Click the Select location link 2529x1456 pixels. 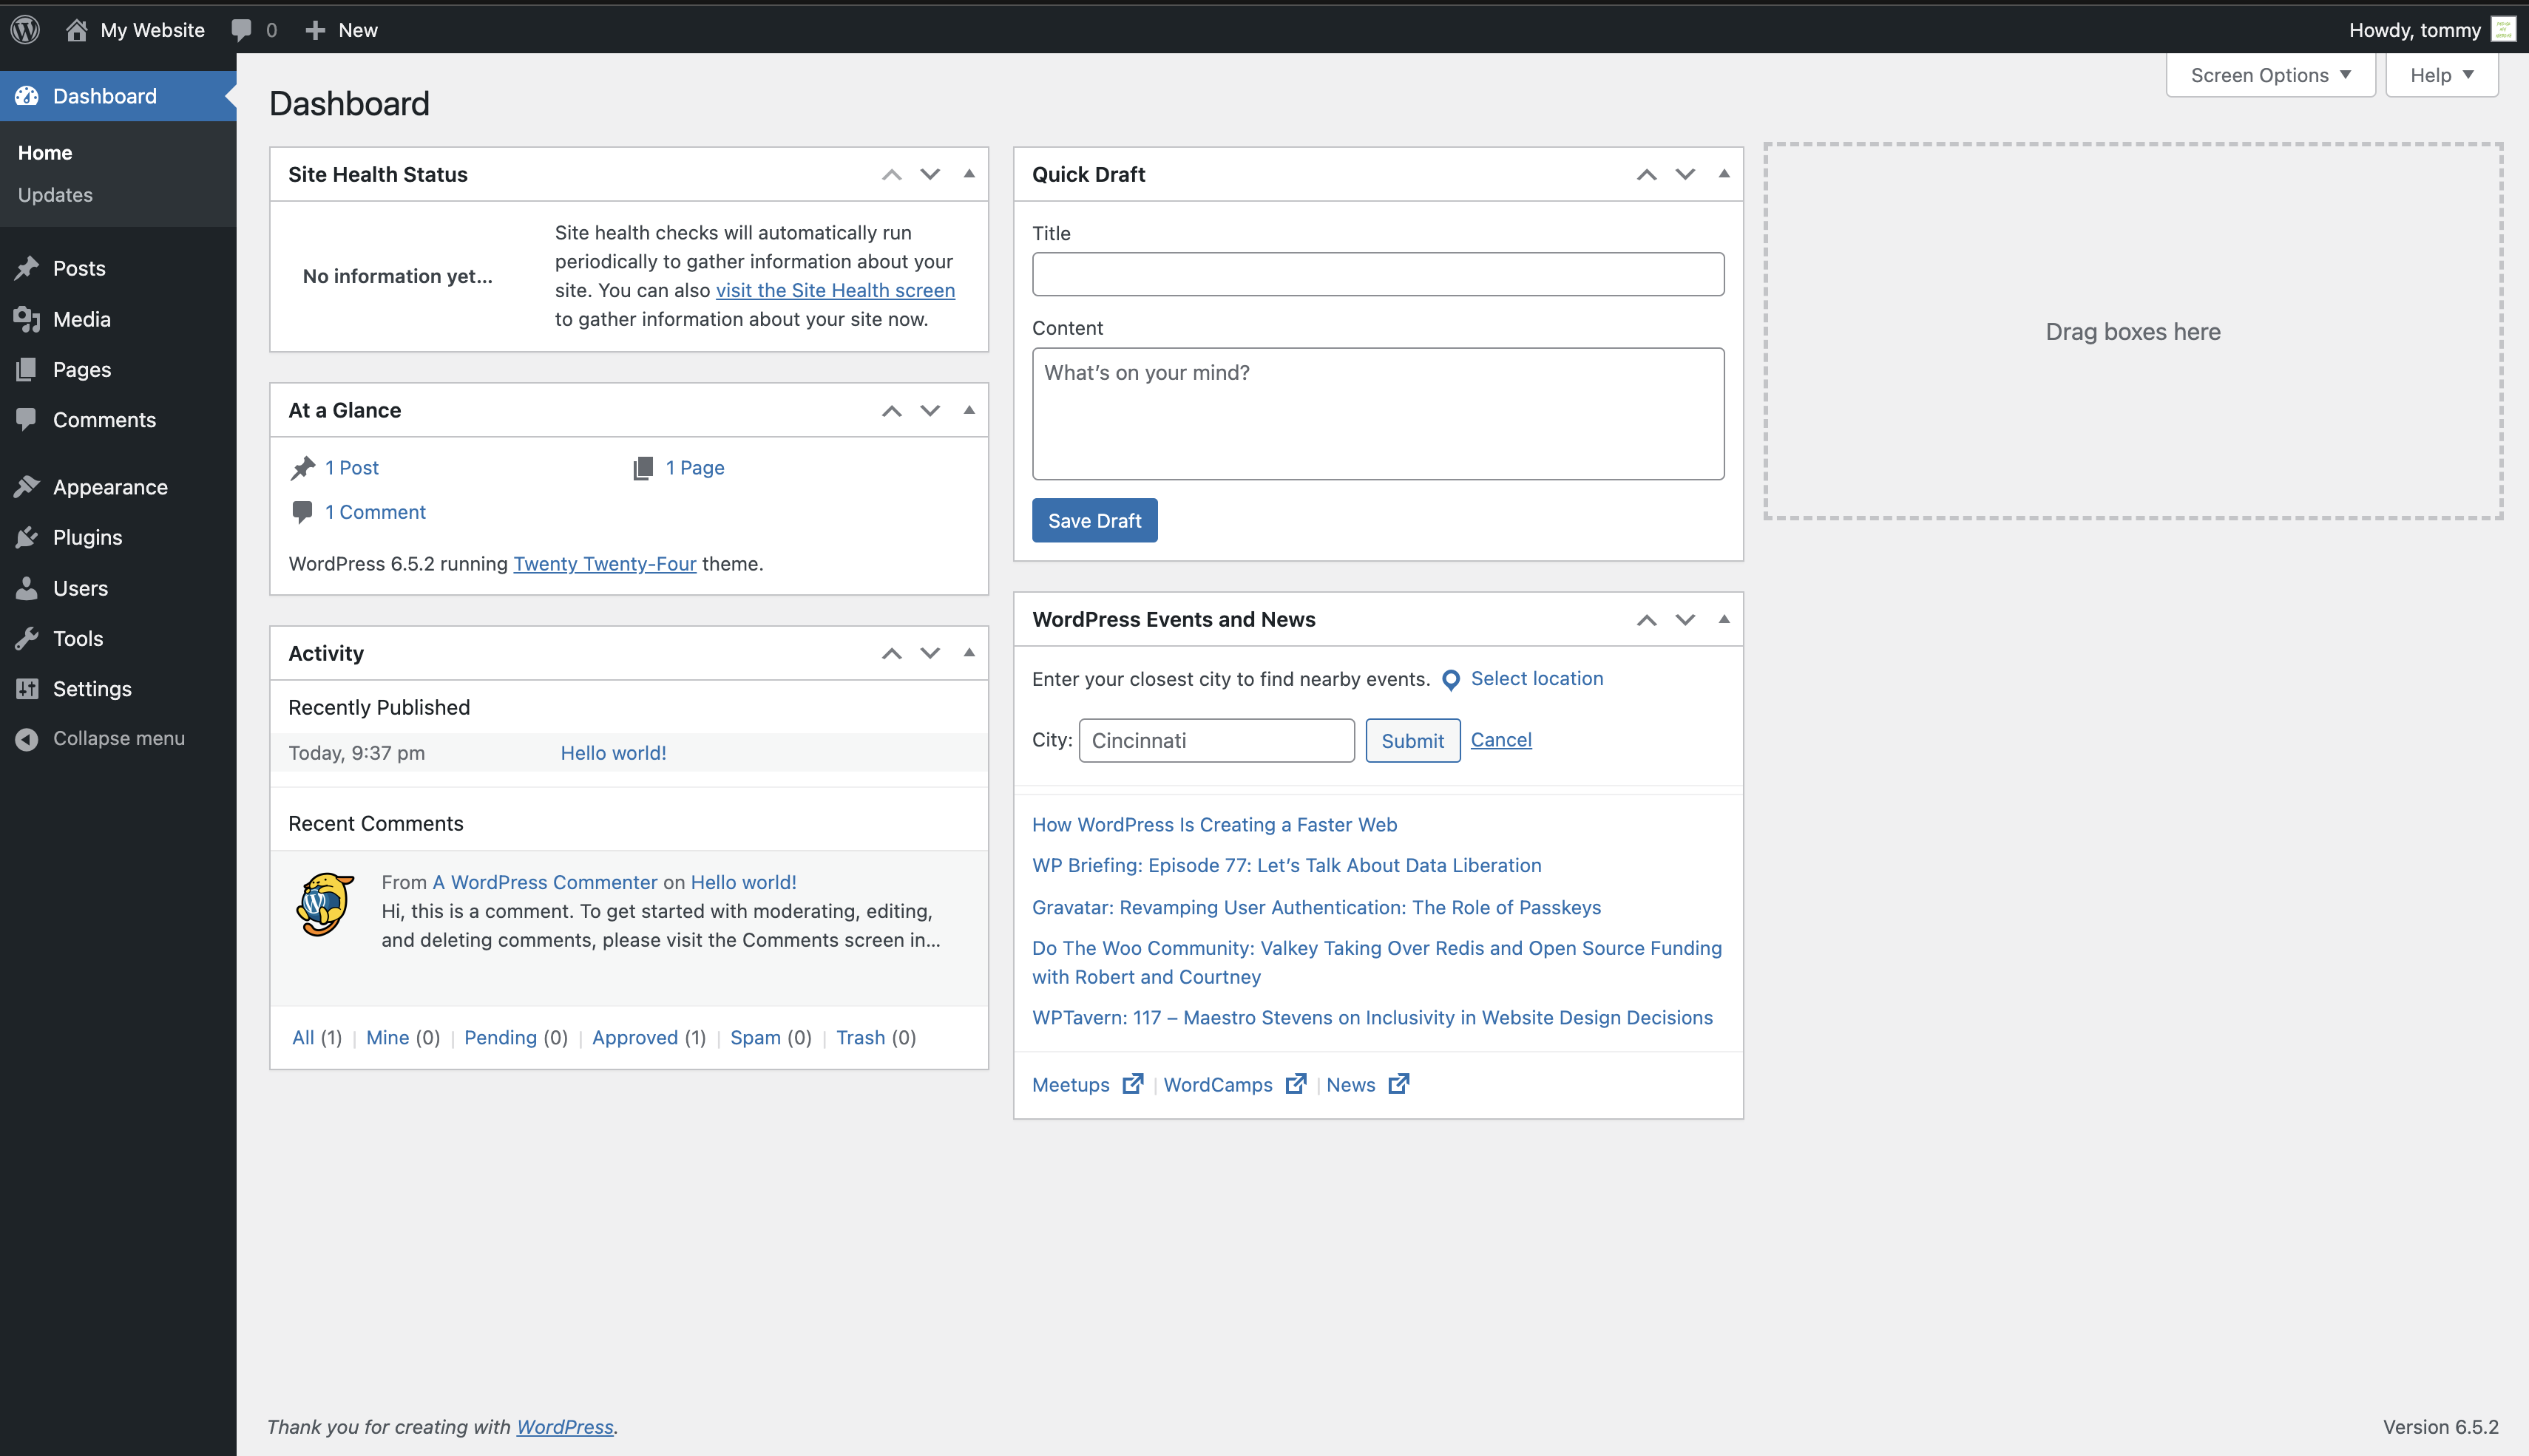pos(1537,678)
